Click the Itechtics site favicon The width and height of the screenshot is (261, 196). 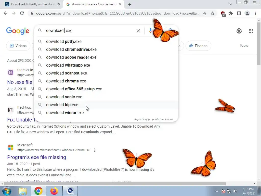click(11, 110)
